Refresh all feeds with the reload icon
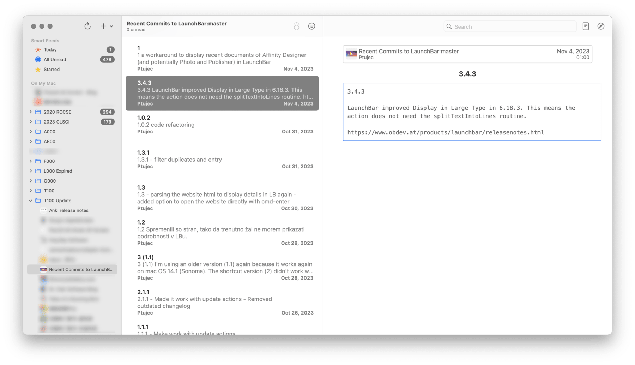This screenshot has height=365, width=635. click(x=87, y=26)
